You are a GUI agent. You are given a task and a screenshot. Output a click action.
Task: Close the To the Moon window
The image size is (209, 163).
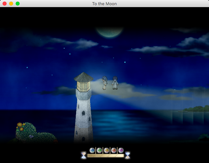coord(5,4)
